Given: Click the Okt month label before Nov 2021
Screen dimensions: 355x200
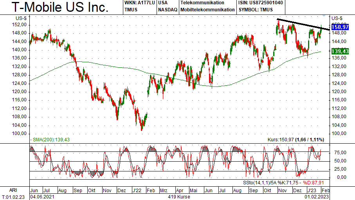Looking at the screenshot, I should click(92, 190).
